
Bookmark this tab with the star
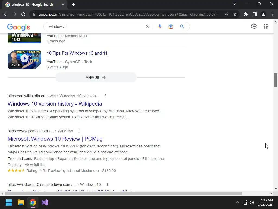click(x=235, y=14)
